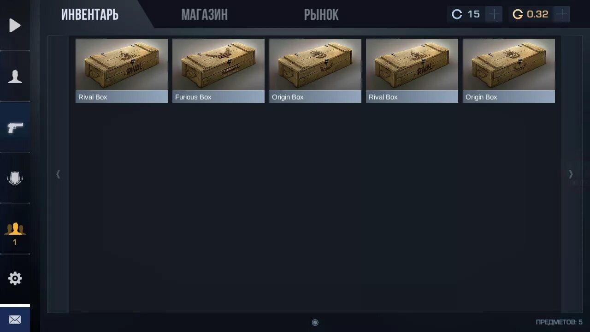Select the second Rival Box crate
This screenshot has width=590, height=332.
point(412,71)
